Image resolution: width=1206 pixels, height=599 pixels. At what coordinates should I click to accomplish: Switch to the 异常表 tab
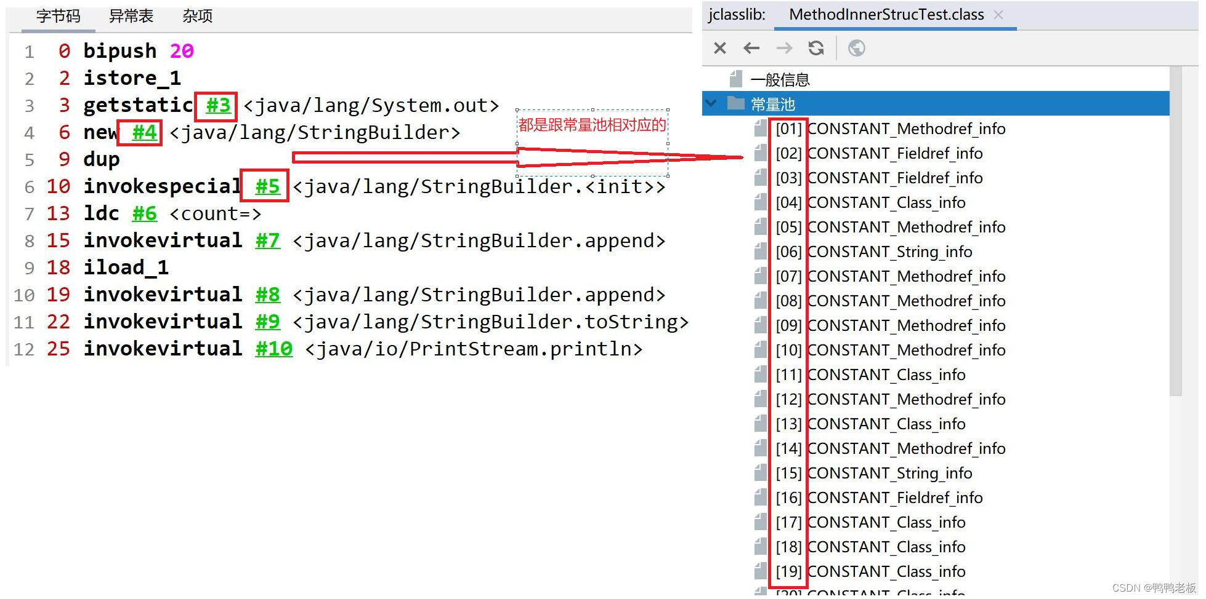click(x=131, y=17)
